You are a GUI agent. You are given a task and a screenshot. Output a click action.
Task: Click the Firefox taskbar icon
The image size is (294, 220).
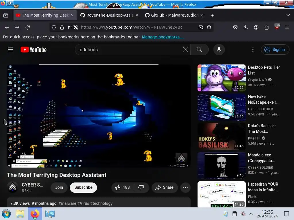(35, 214)
